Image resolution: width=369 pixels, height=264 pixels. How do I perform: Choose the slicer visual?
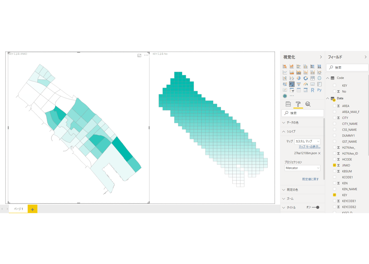[292, 90]
